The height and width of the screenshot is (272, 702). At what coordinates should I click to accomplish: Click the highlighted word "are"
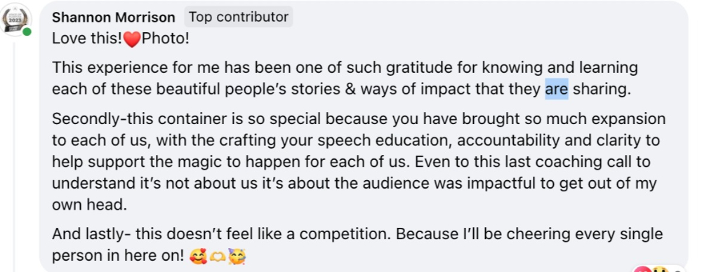coord(557,89)
